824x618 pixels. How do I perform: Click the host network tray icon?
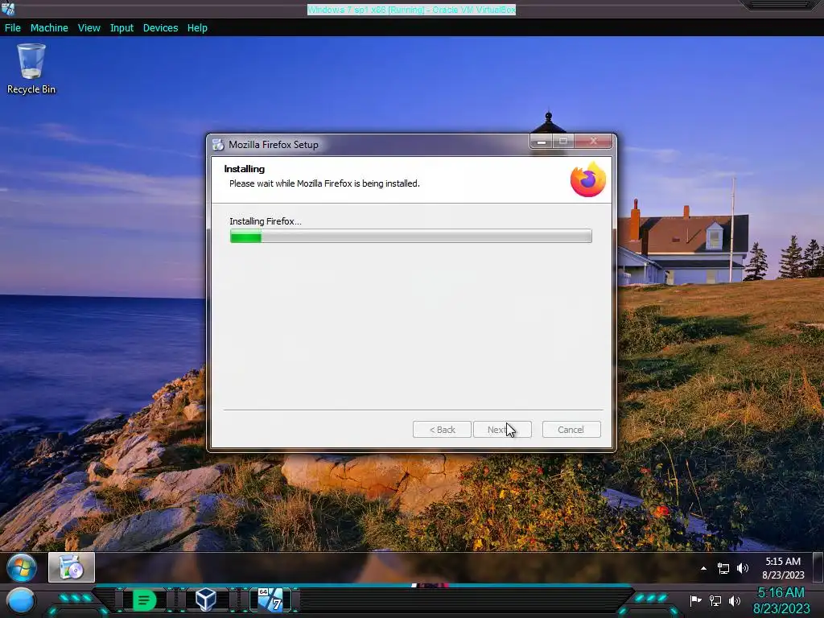pyautogui.click(x=715, y=600)
